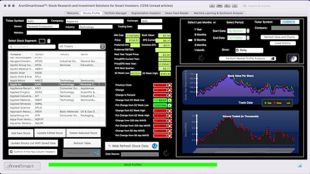
Task: Click the down arrow beside Pct Change from 52 Week High
Action: (x=170, y=116)
